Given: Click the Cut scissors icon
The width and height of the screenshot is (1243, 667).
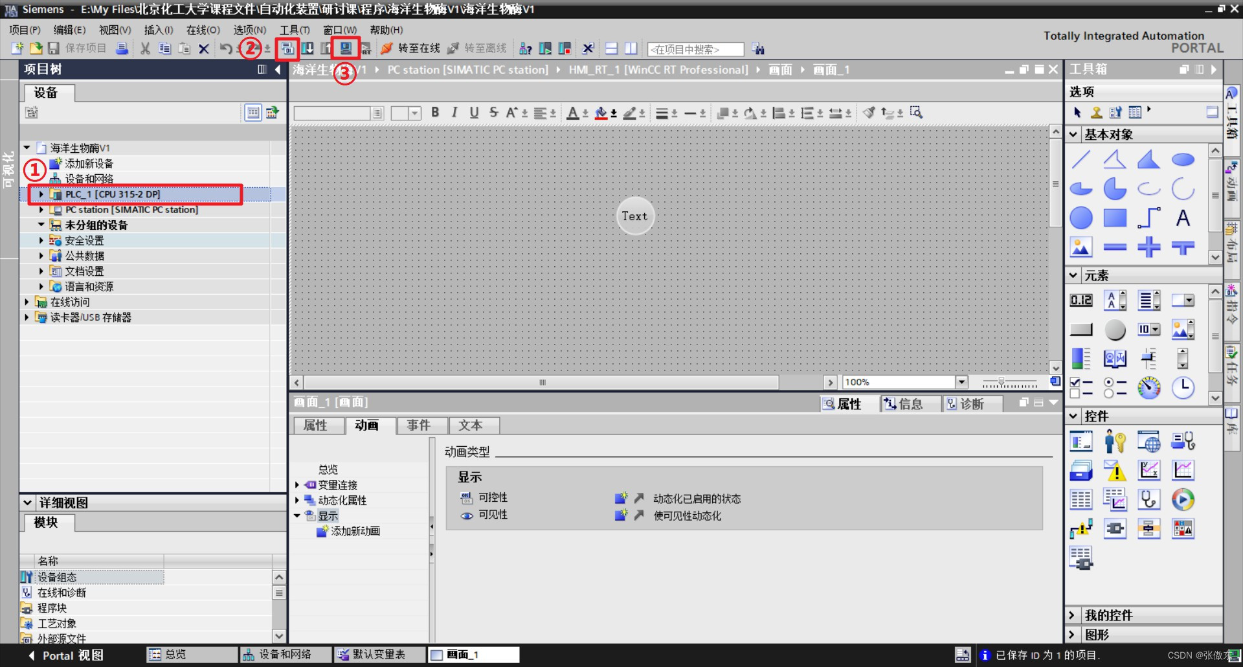Looking at the screenshot, I should (x=145, y=49).
